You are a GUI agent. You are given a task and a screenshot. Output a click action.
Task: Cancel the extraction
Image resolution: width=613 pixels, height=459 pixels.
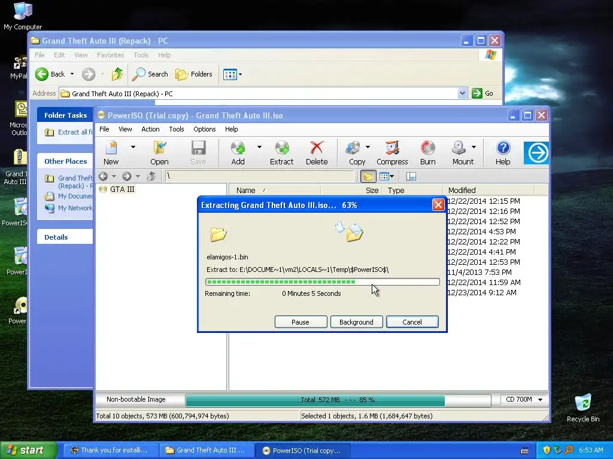pyautogui.click(x=412, y=322)
